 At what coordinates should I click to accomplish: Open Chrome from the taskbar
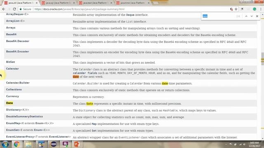[16, 144]
